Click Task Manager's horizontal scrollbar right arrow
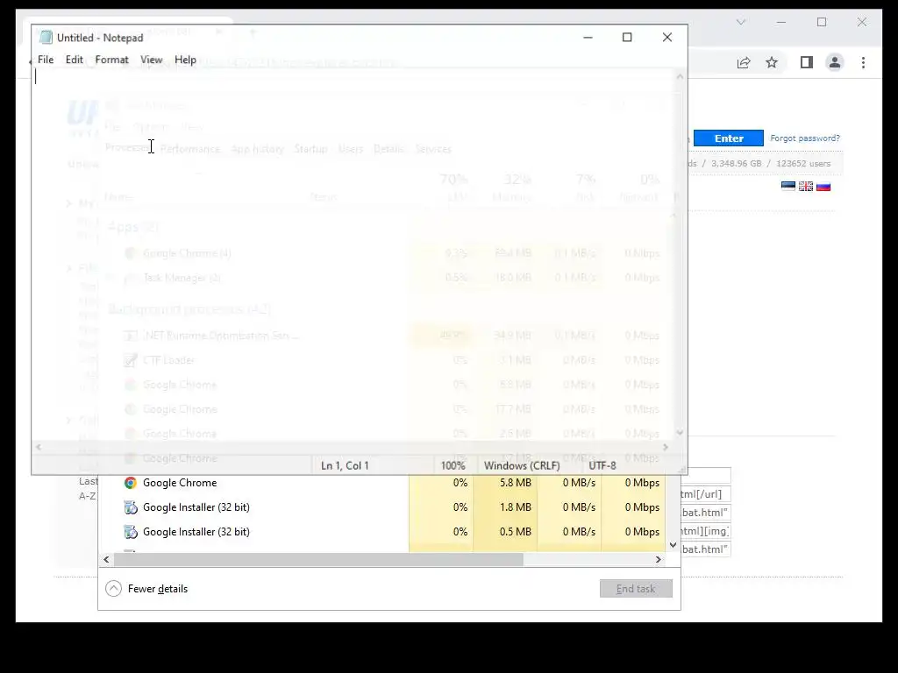Viewport: 898px width, 673px height. pyautogui.click(x=659, y=559)
